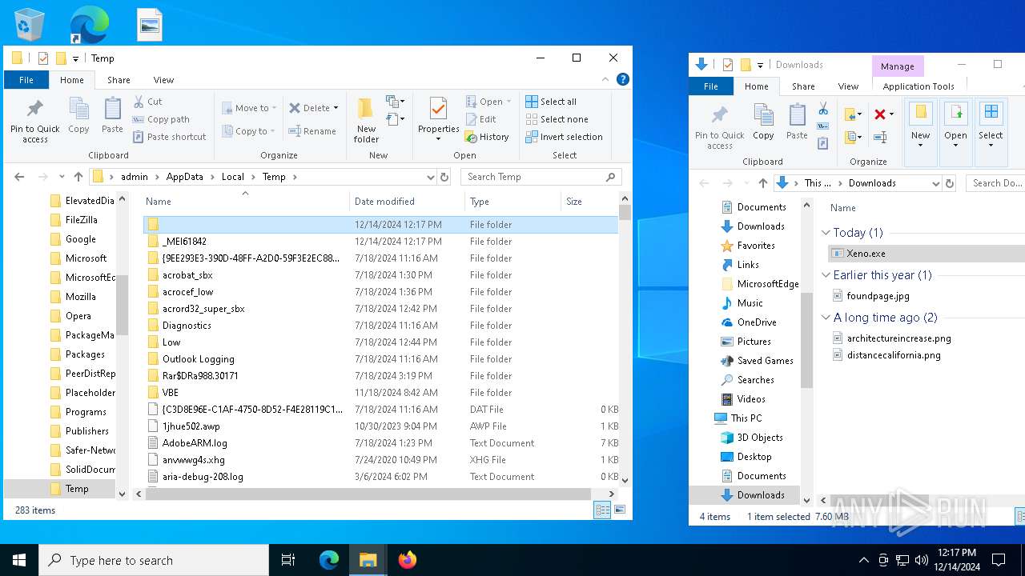
Task: Click Invert selection in Temp window
Action: 564,137
